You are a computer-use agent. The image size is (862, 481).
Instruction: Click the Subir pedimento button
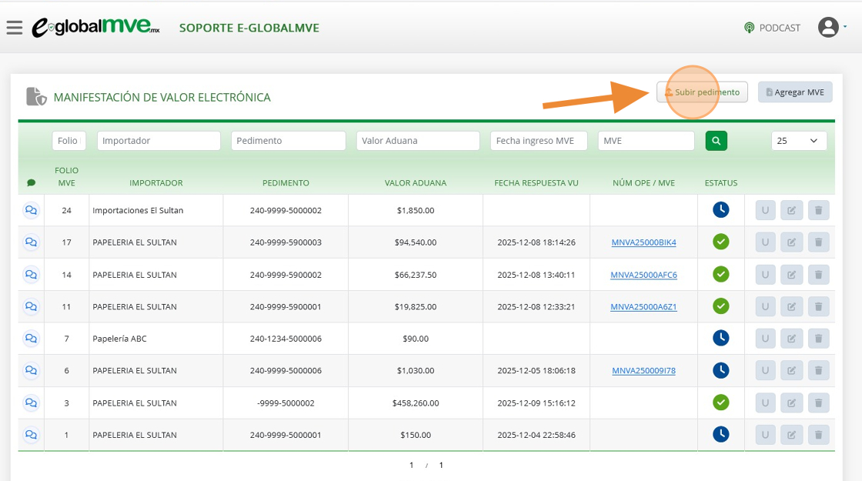pos(702,92)
